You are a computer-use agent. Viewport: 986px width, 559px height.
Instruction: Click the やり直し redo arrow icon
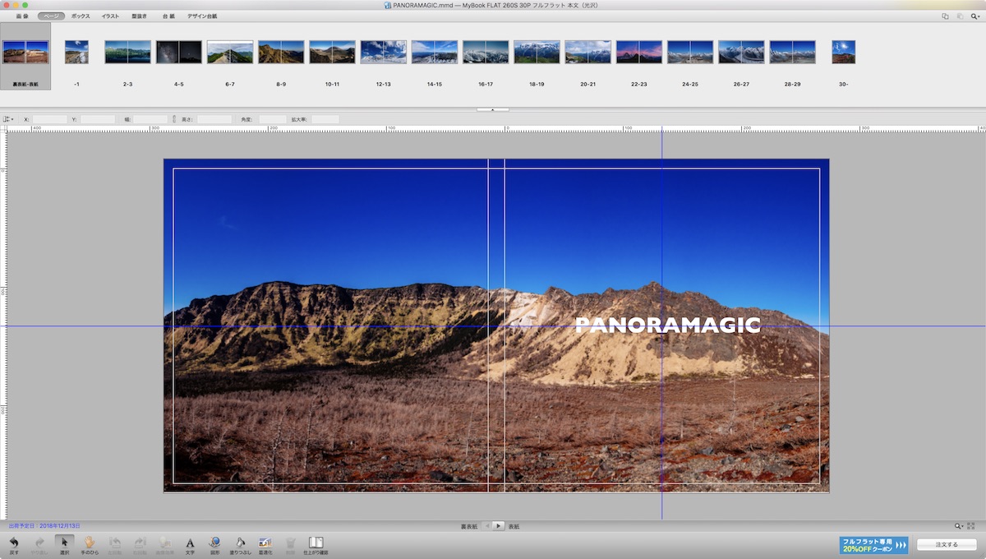39,543
